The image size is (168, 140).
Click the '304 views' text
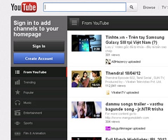click(112, 122)
